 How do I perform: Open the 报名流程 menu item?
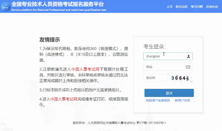point(181,7)
